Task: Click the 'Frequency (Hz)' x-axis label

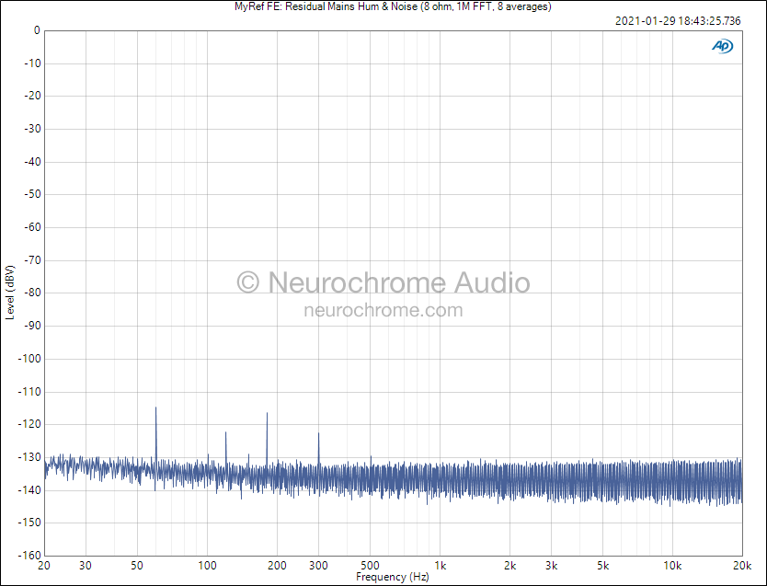Action: 393,577
